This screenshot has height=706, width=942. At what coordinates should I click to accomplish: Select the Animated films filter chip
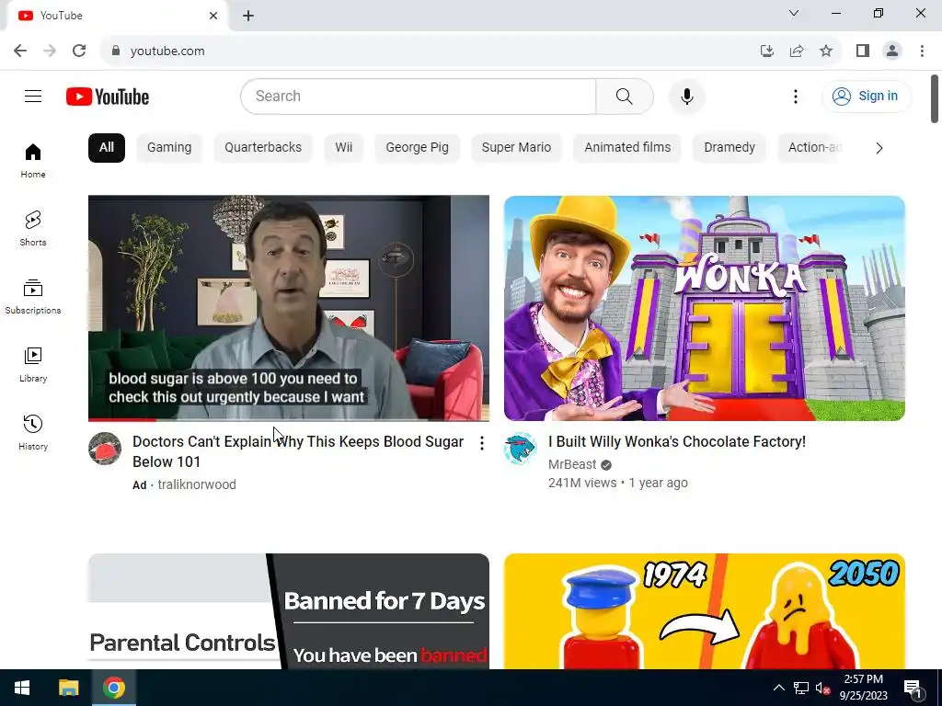(x=627, y=148)
